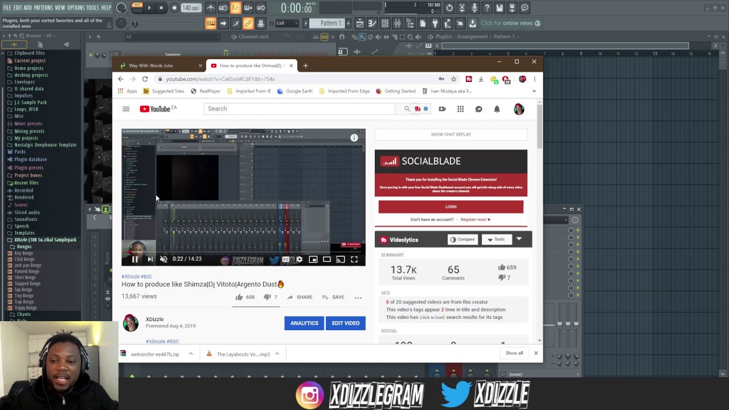The image size is (729, 410).
Task: Open the YouTube hamburger guide menu
Action: [126, 109]
